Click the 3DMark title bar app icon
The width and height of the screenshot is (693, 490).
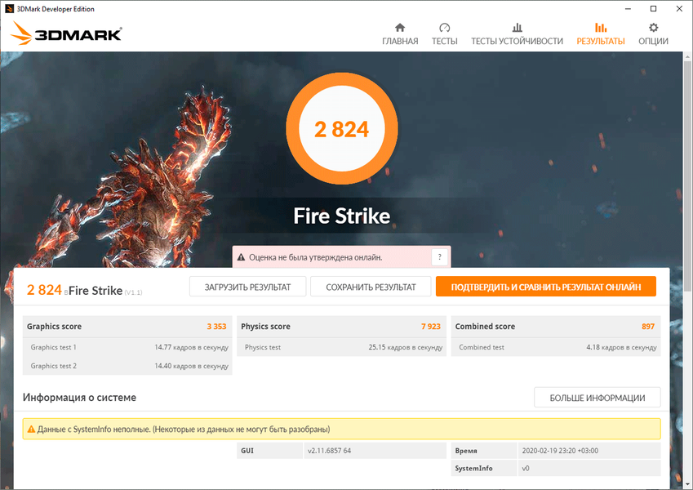tap(9, 9)
